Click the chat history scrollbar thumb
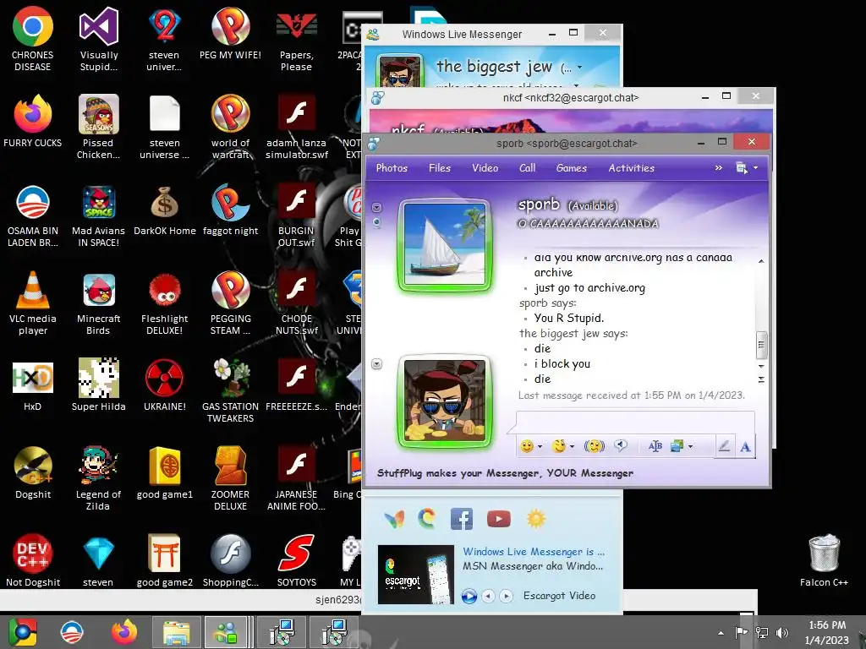The image size is (866, 649). pyautogui.click(x=761, y=345)
